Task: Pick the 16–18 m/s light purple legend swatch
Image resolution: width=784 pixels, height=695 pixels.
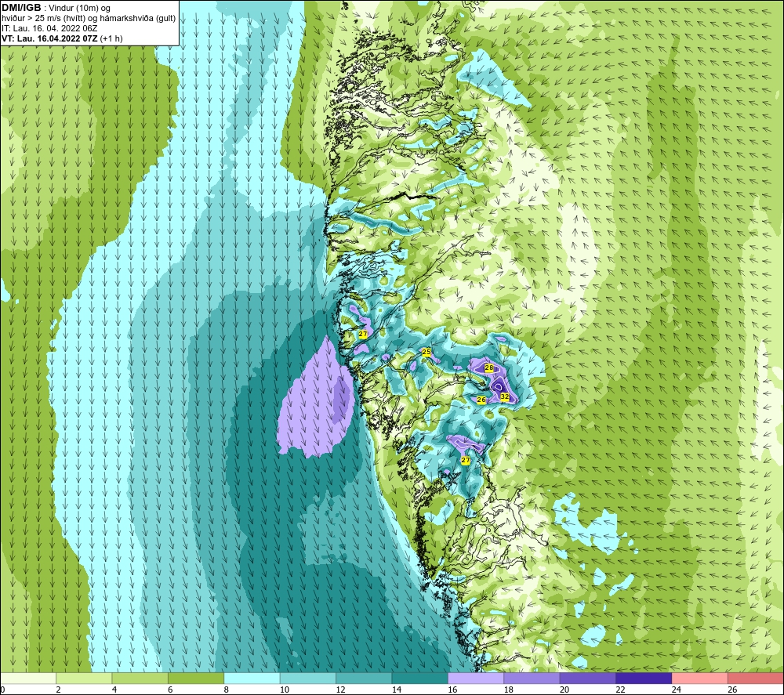Action: point(476,678)
